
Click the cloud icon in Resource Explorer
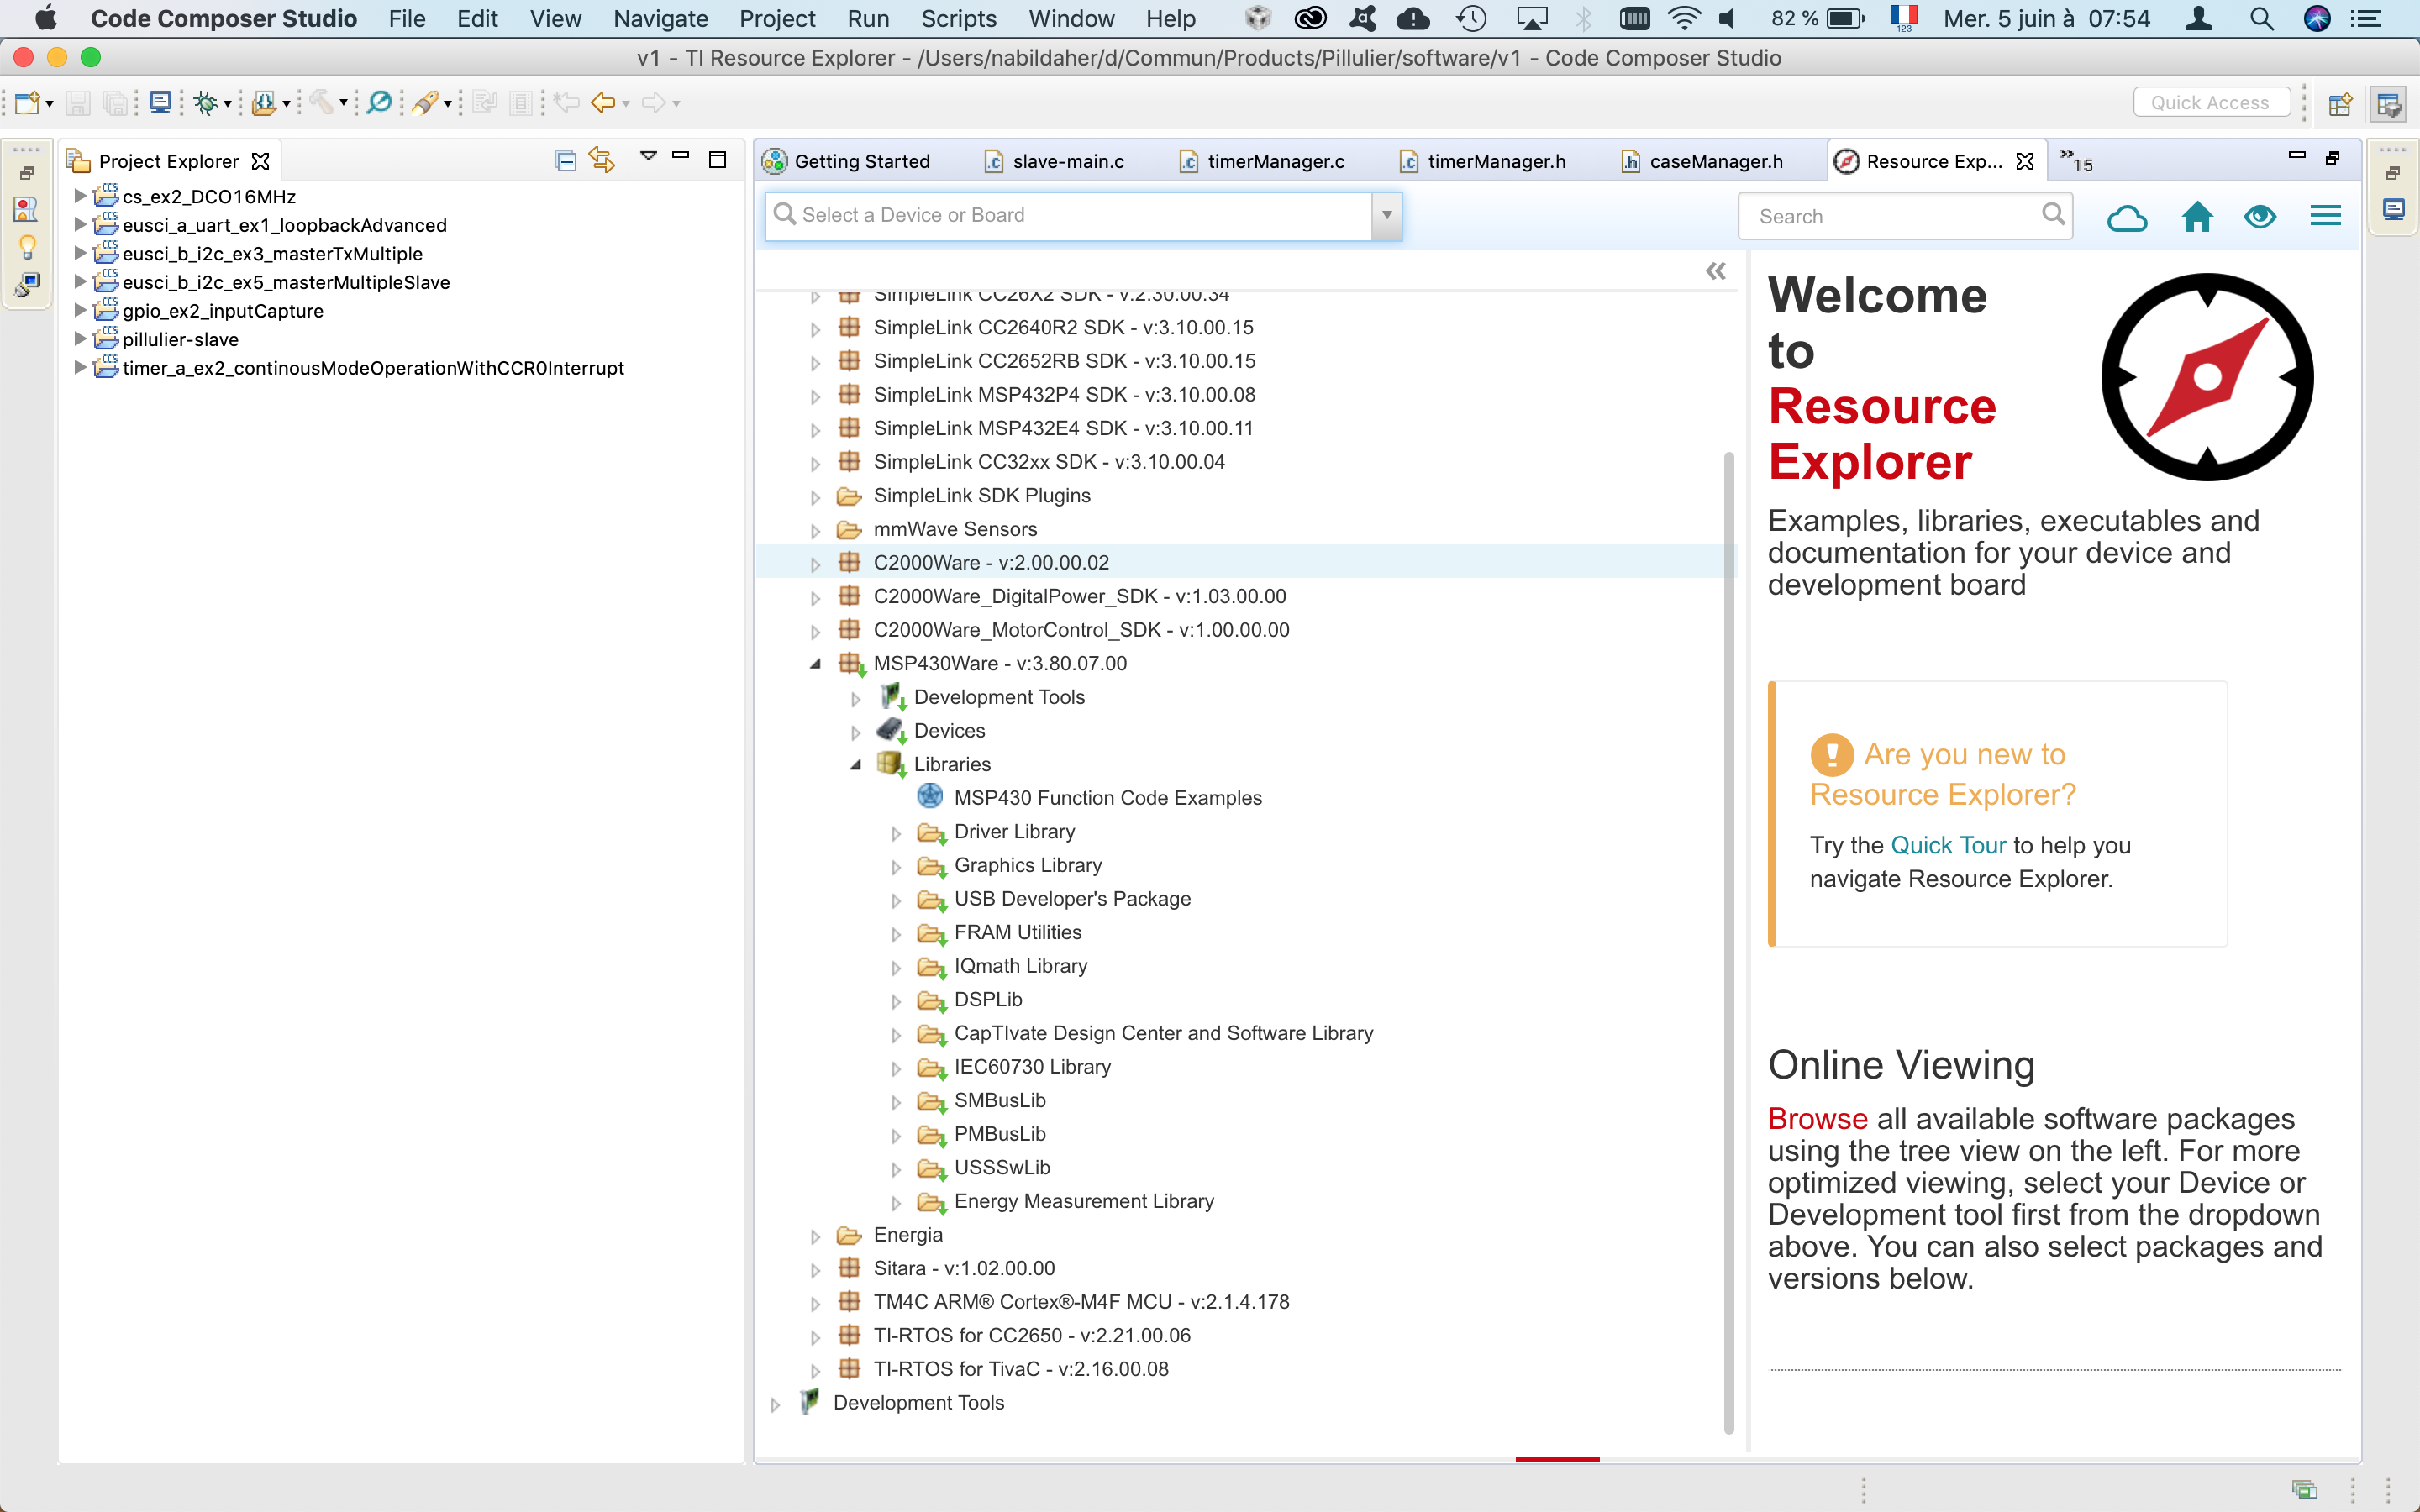pos(2126,217)
